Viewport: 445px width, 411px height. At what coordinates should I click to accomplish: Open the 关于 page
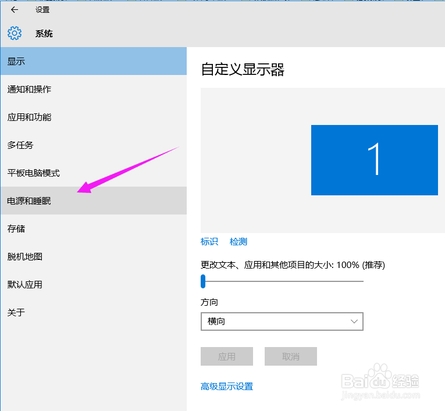click(x=94, y=312)
